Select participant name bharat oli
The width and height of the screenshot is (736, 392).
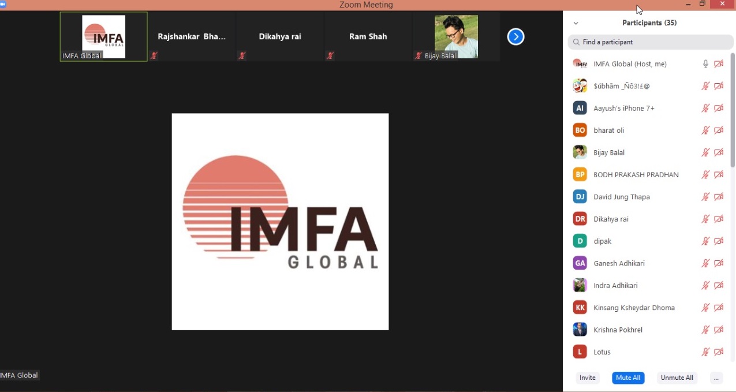[609, 130]
